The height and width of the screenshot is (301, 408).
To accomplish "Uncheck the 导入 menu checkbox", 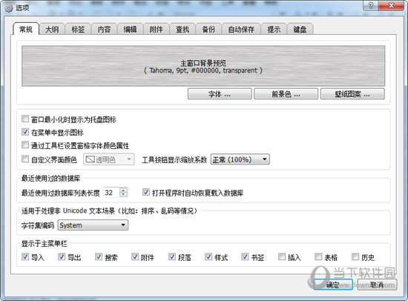I will [25, 257].
